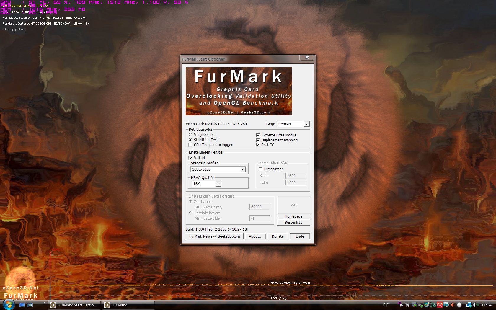Open the Lang dropdown showing German
Screen dimensions: 496x310
(293, 124)
